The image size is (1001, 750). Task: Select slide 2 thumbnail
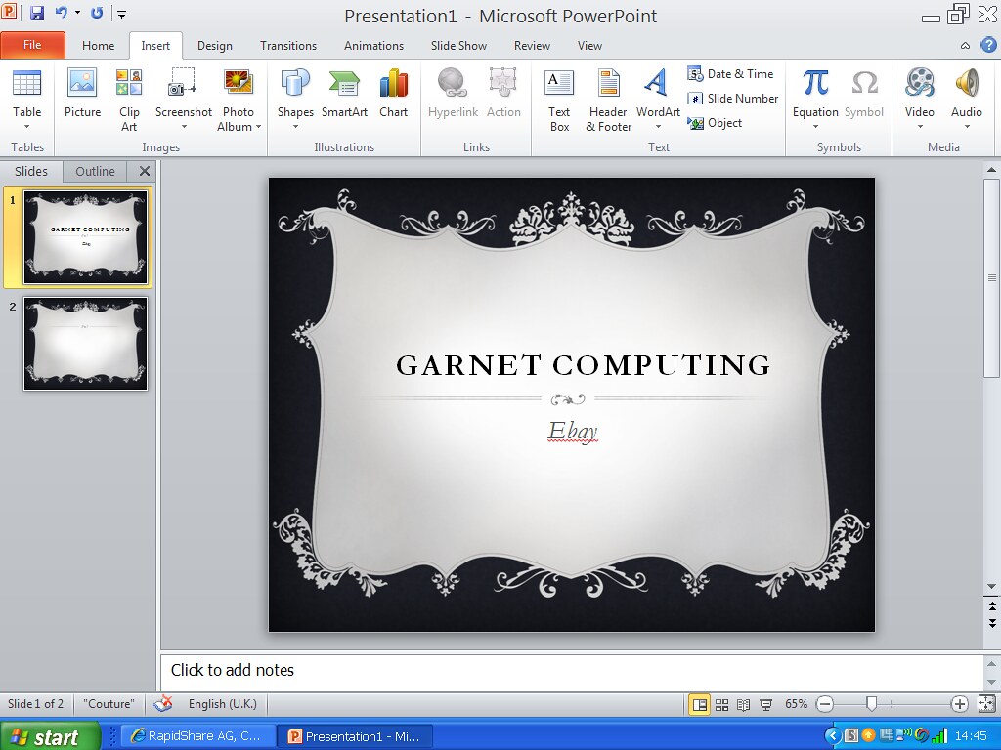pos(86,343)
